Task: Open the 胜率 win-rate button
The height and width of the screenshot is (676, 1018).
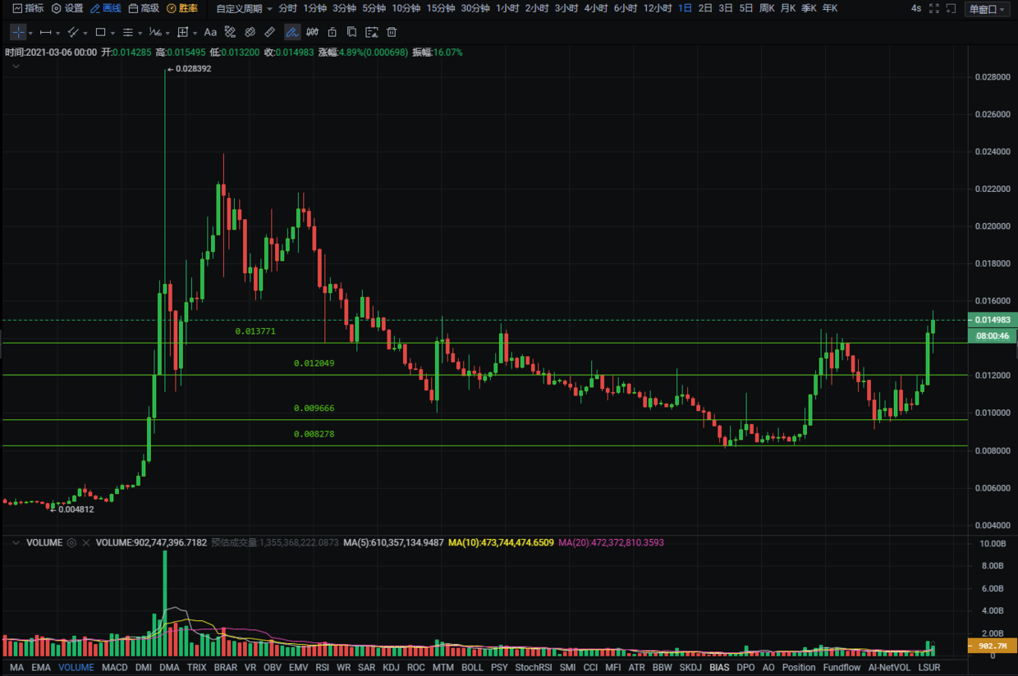Action: click(182, 8)
